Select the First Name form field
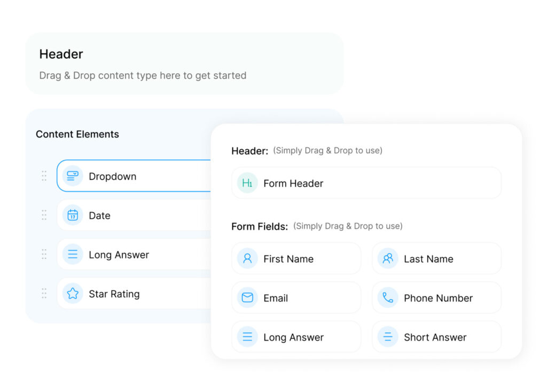 [296, 258]
